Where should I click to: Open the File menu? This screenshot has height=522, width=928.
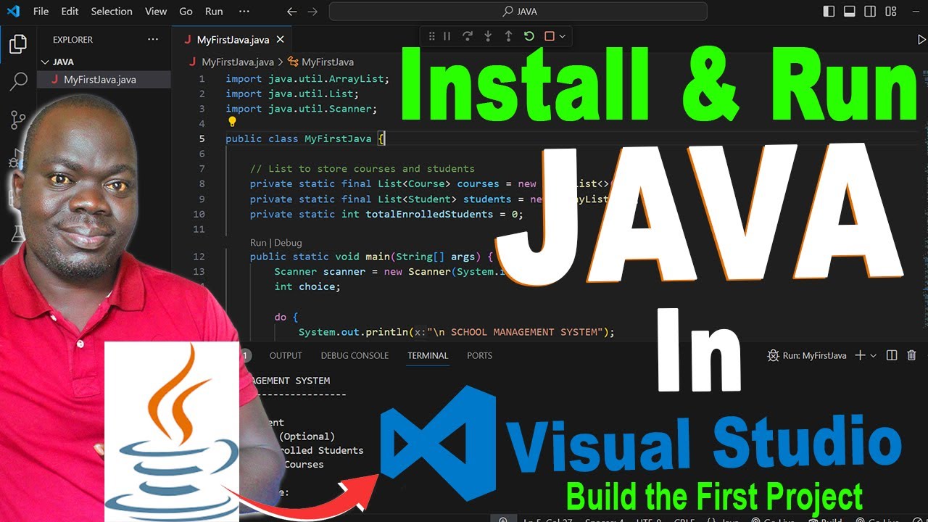41,12
